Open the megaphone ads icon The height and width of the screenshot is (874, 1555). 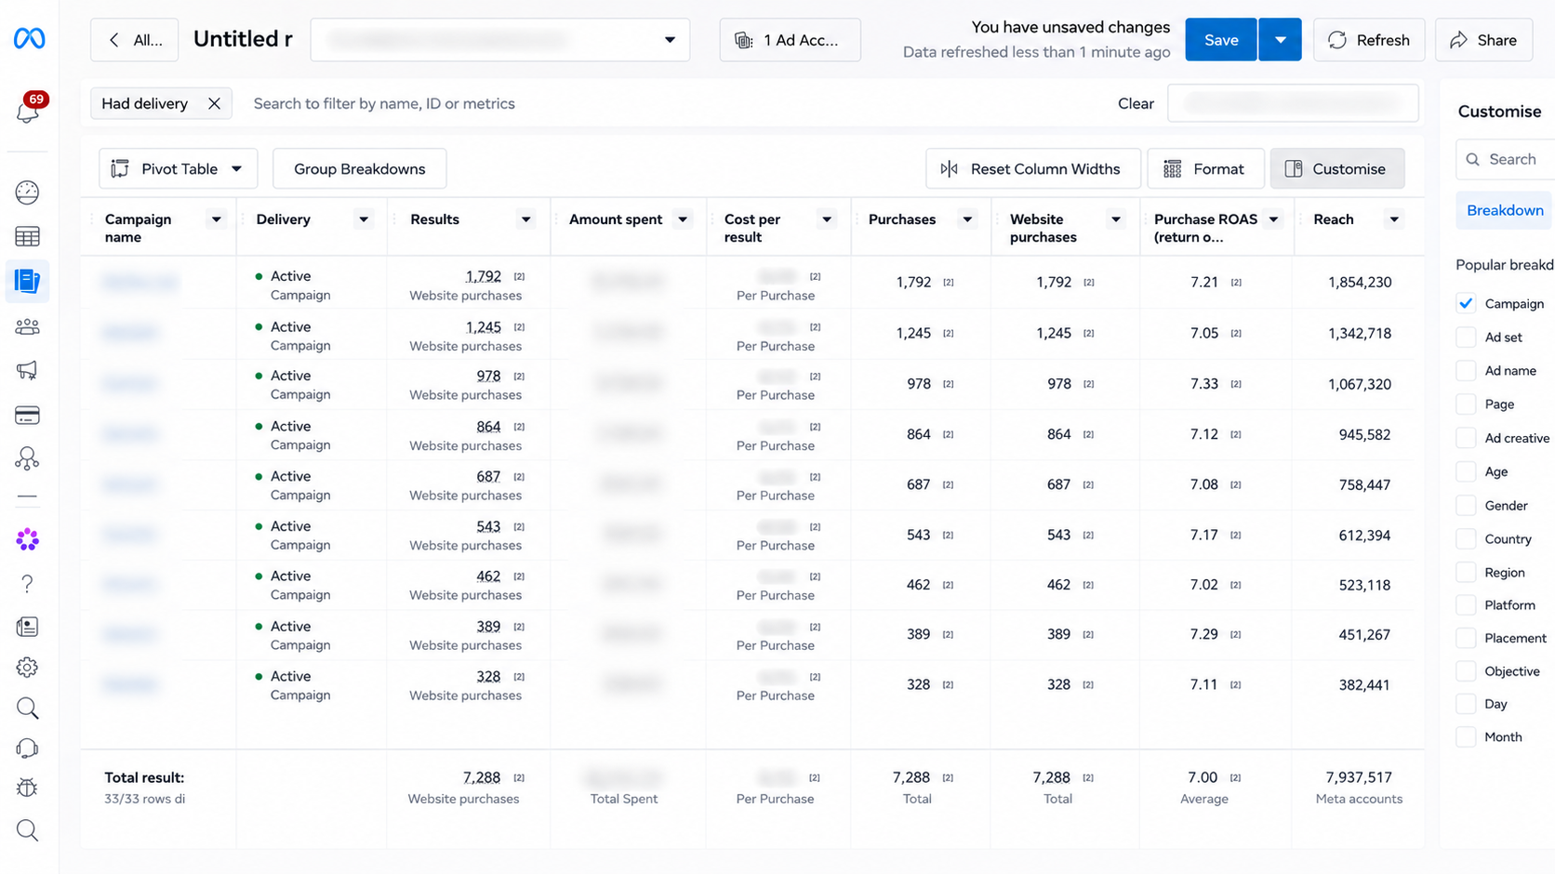pyautogui.click(x=27, y=371)
